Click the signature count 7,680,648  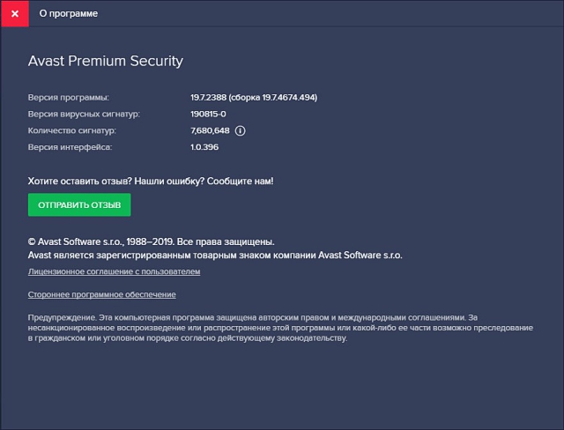pos(210,130)
